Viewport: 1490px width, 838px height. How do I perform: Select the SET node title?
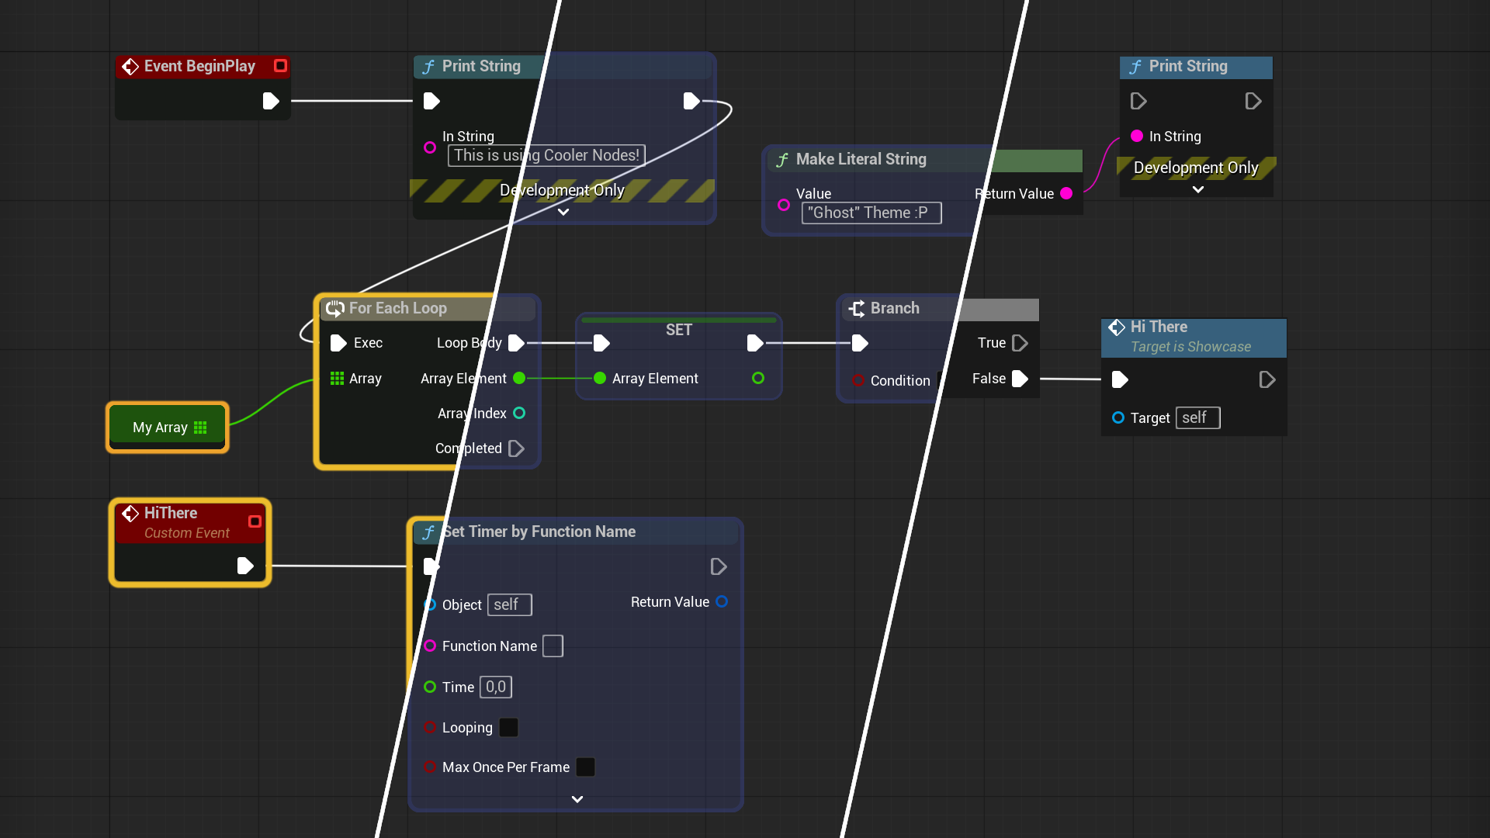[679, 330]
